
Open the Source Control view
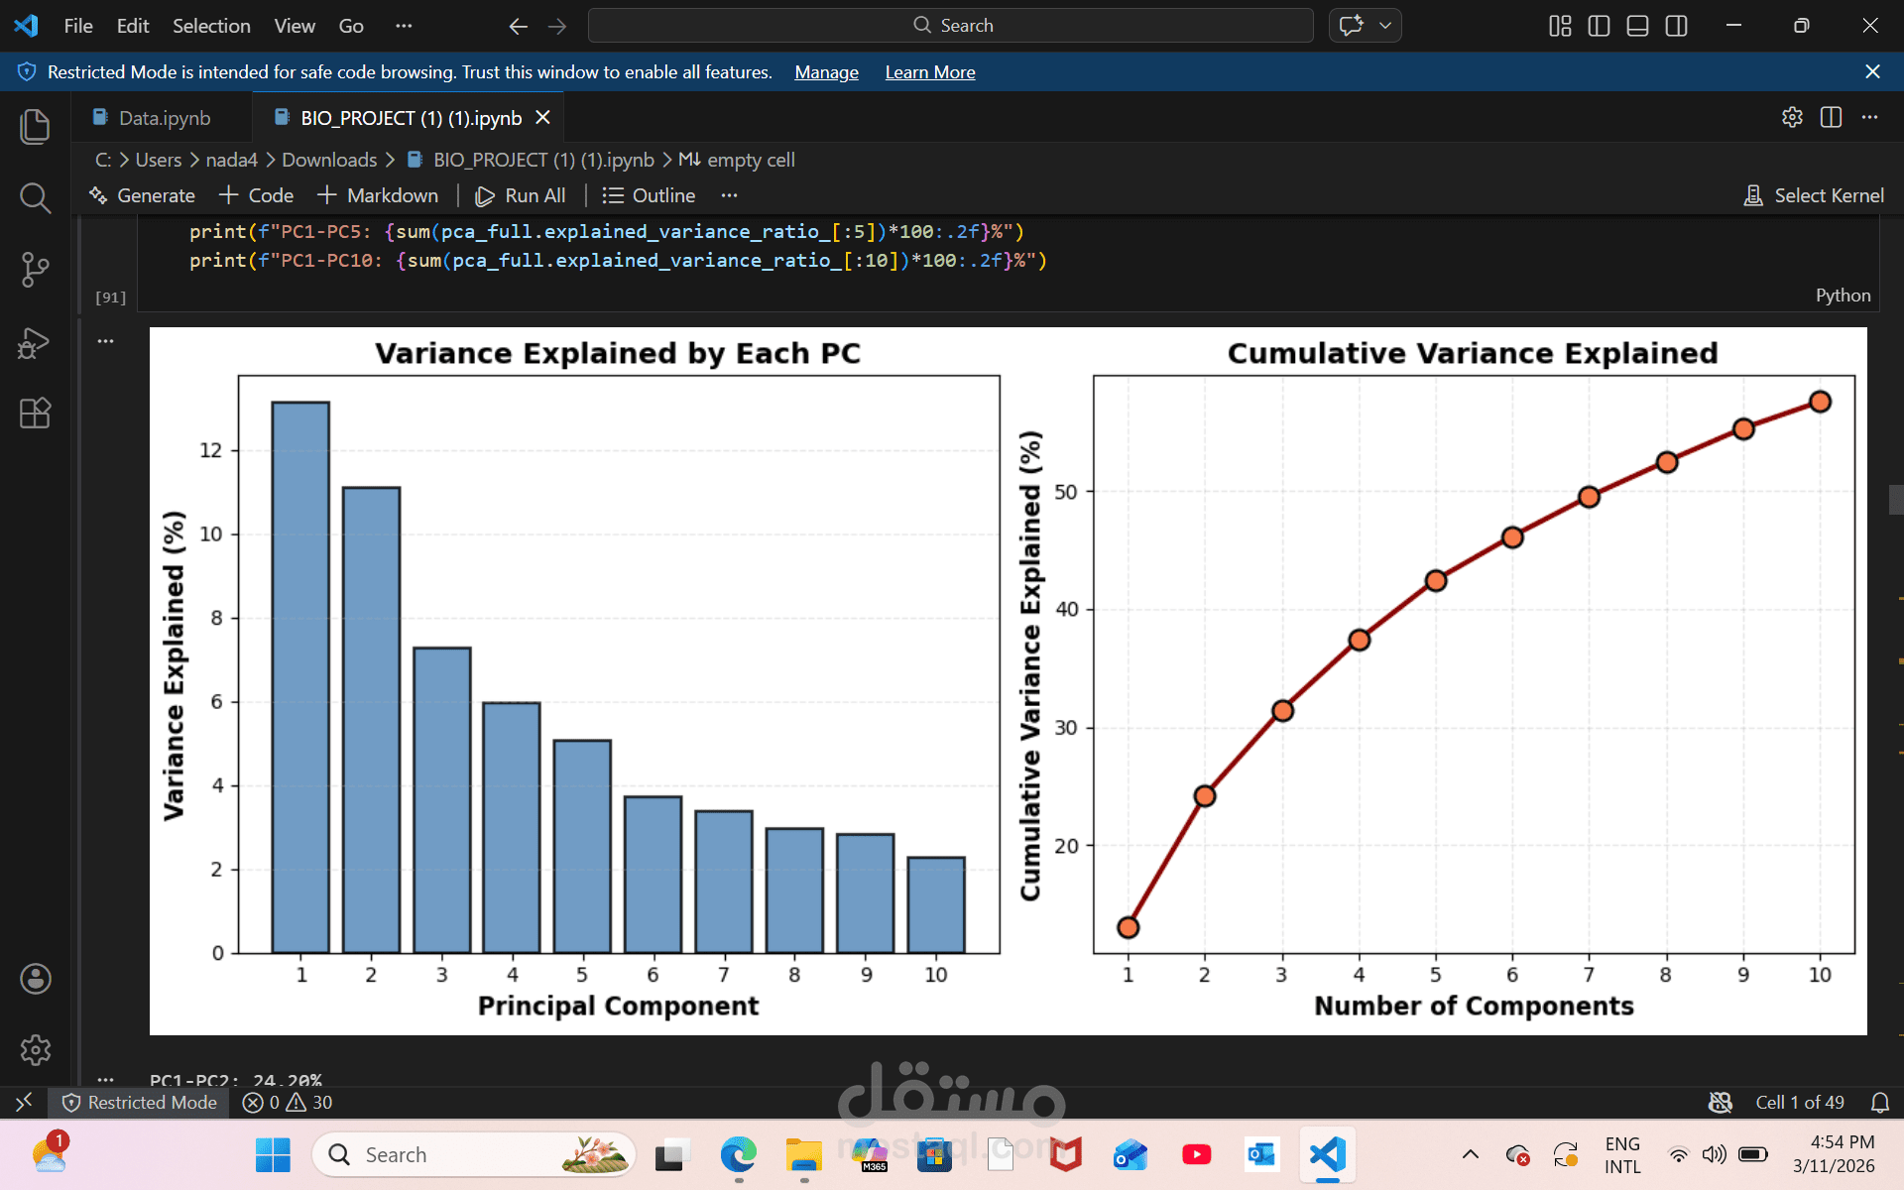pyautogui.click(x=35, y=269)
